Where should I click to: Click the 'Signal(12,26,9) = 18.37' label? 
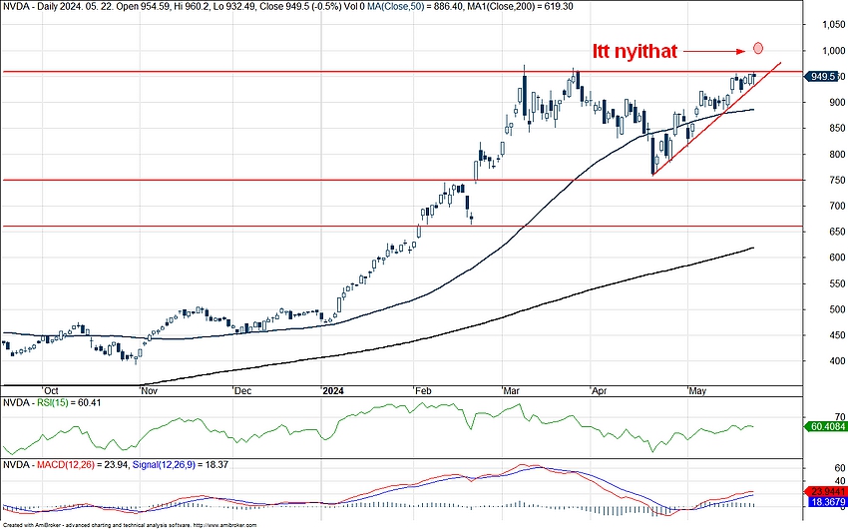[x=181, y=465]
